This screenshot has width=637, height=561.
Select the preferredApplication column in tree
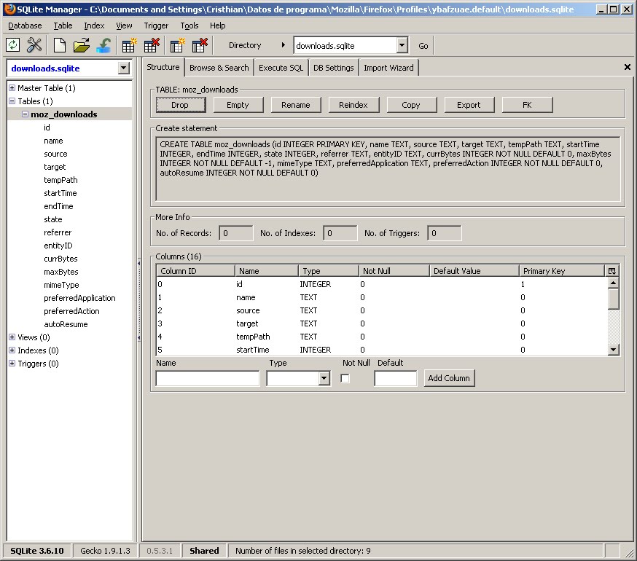click(x=79, y=298)
